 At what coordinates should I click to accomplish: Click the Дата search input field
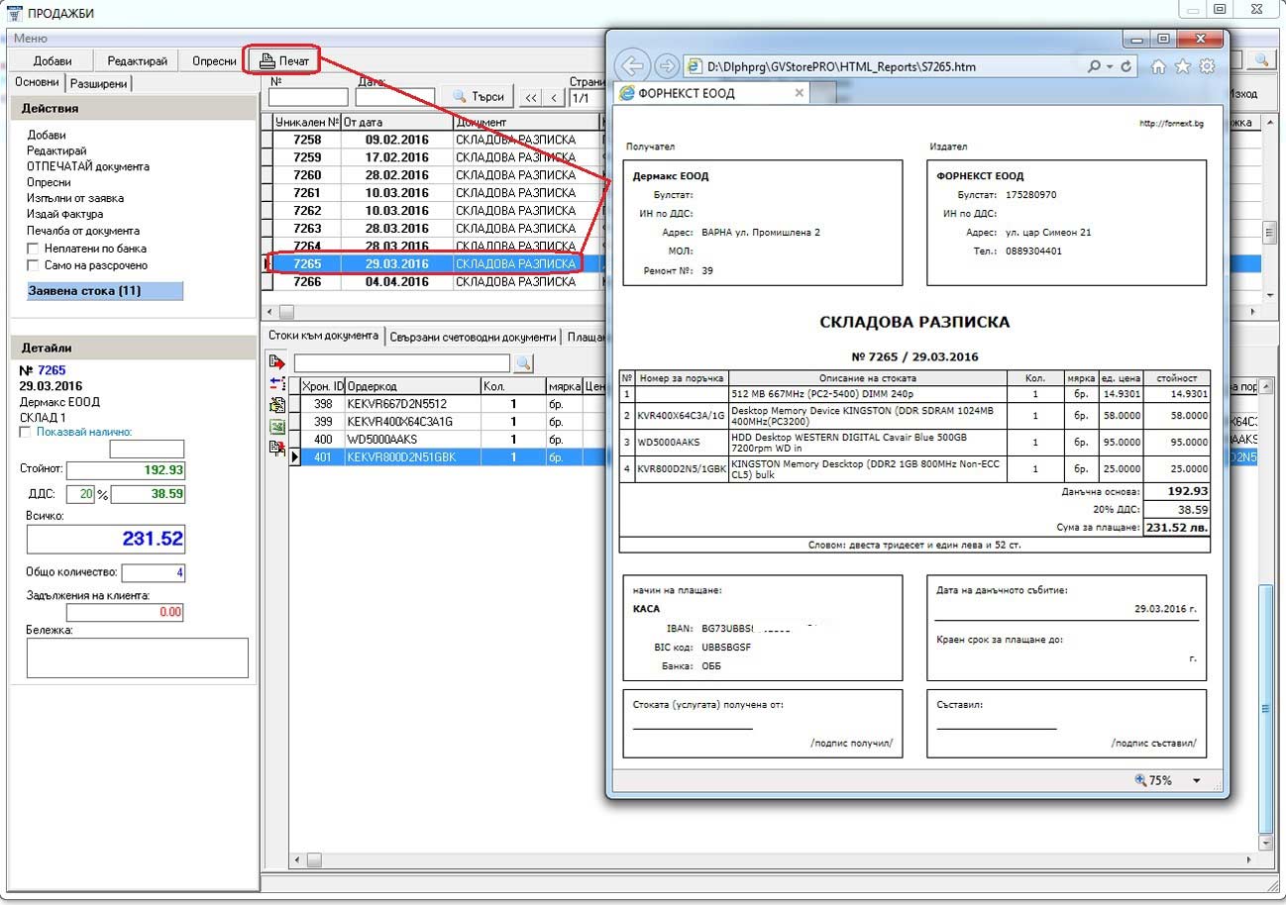tap(394, 97)
